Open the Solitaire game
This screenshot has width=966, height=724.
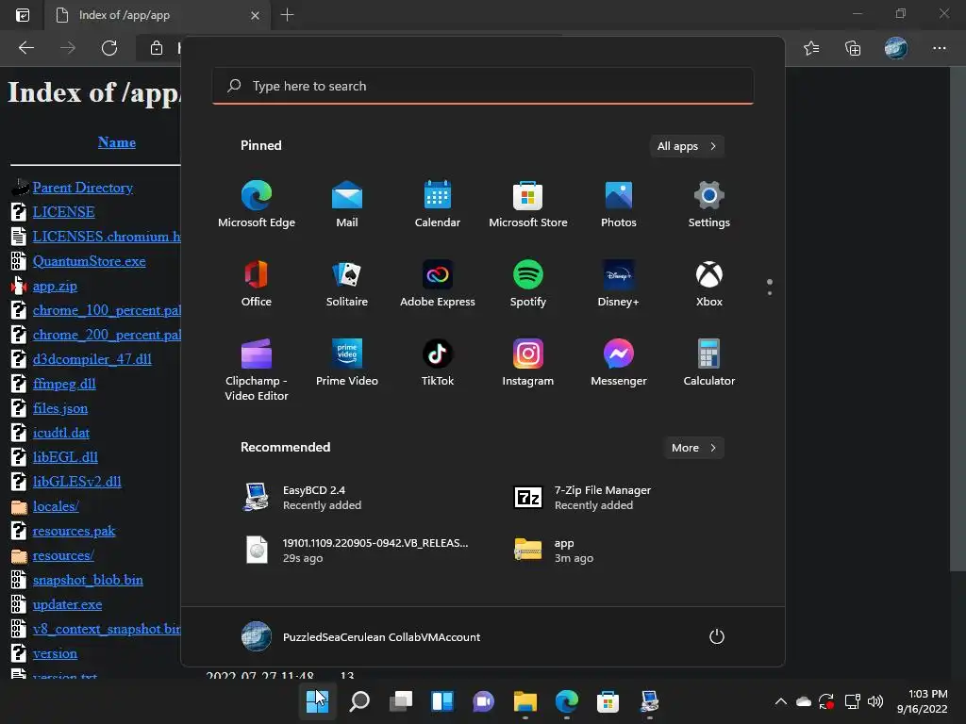347,284
